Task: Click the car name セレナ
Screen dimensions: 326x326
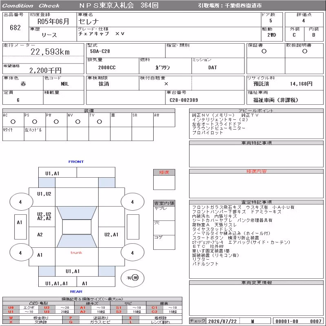Action: [x=88, y=22]
